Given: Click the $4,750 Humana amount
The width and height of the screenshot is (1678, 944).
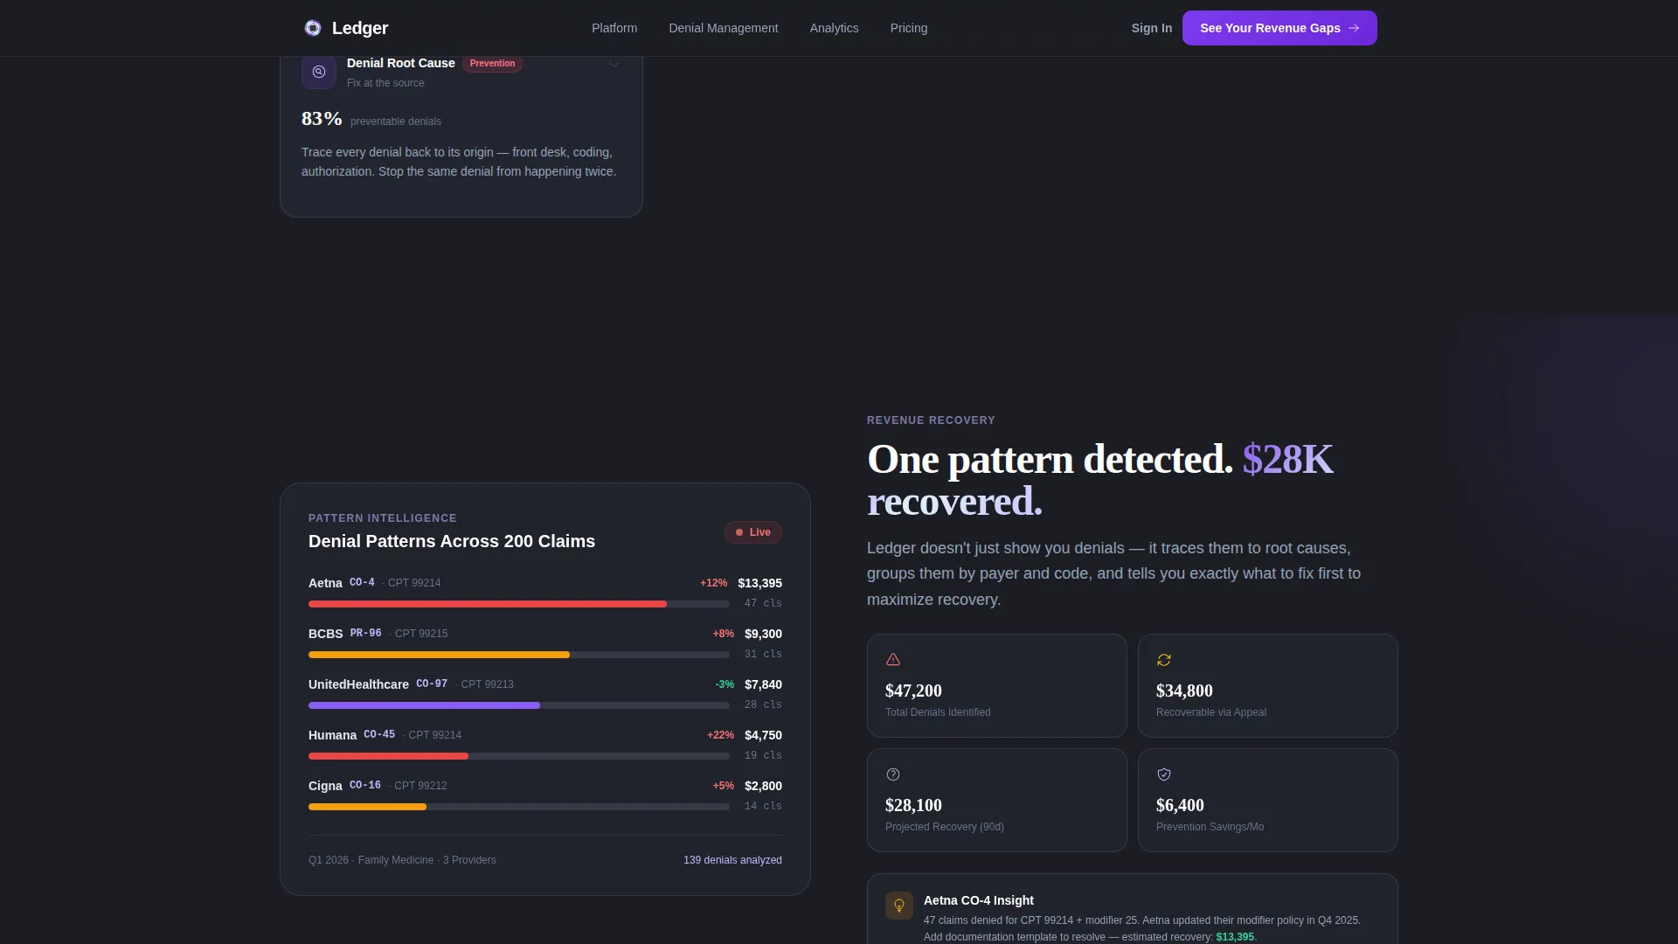Looking at the screenshot, I should 763,735.
